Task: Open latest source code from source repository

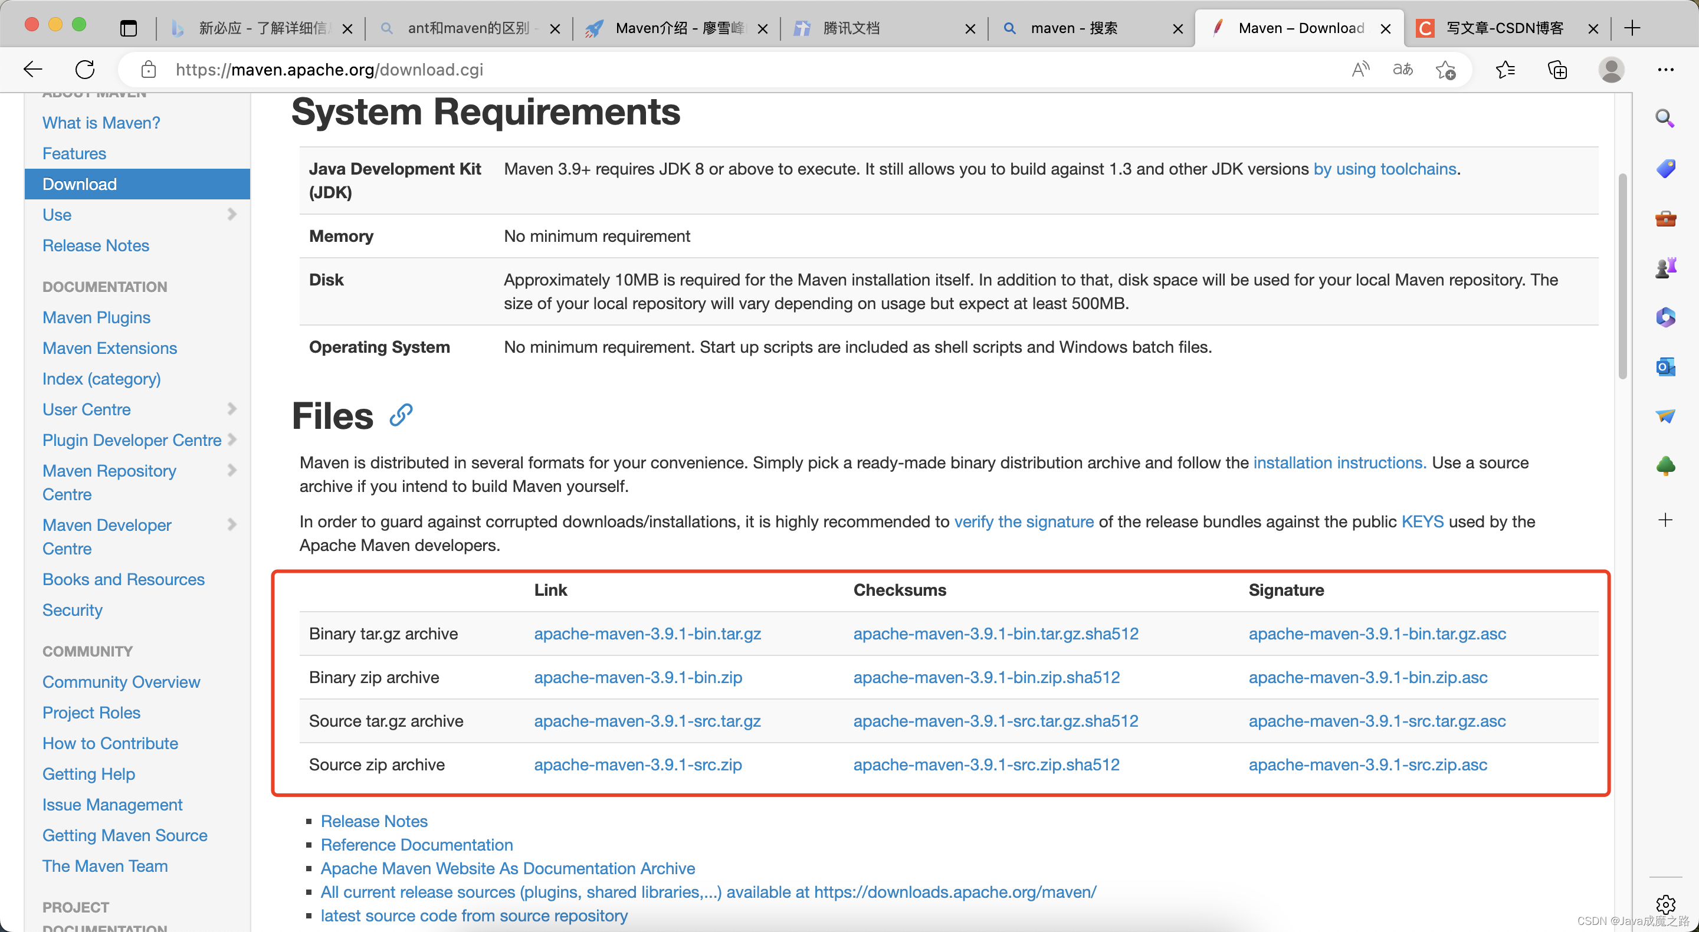Action: 474,915
